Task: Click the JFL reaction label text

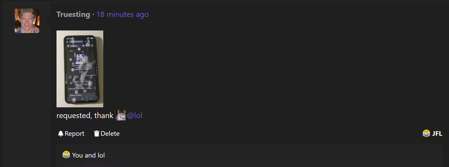Action: [x=437, y=133]
